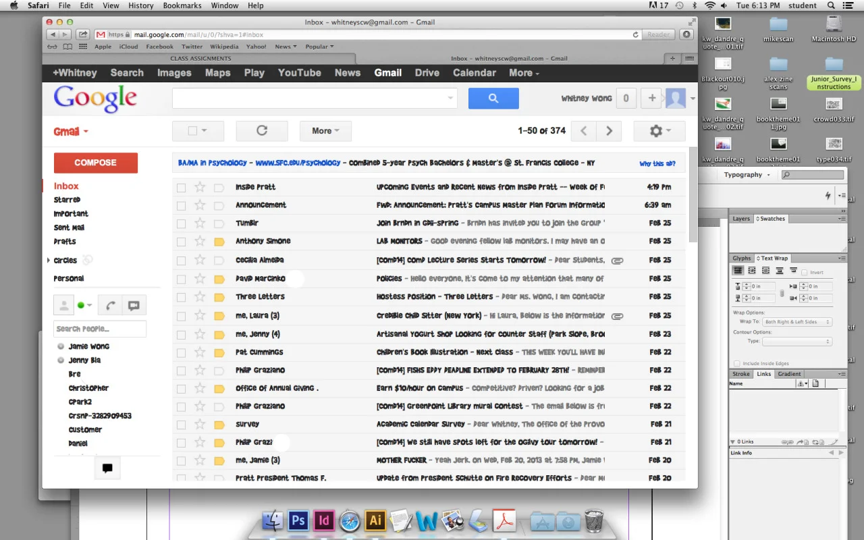Switch to the Swatches panel tab

tap(771, 219)
